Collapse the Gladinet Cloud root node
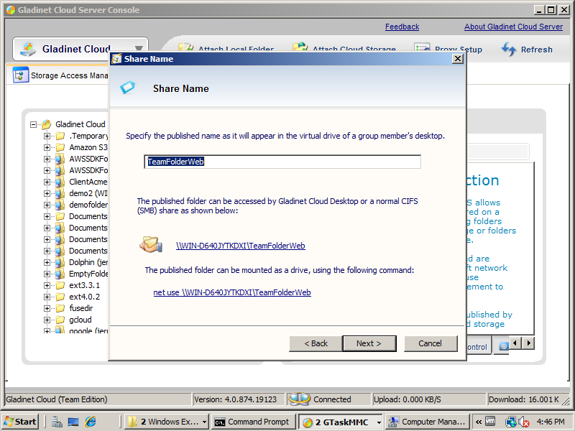The height and width of the screenshot is (431, 575). click(x=33, y=124)
